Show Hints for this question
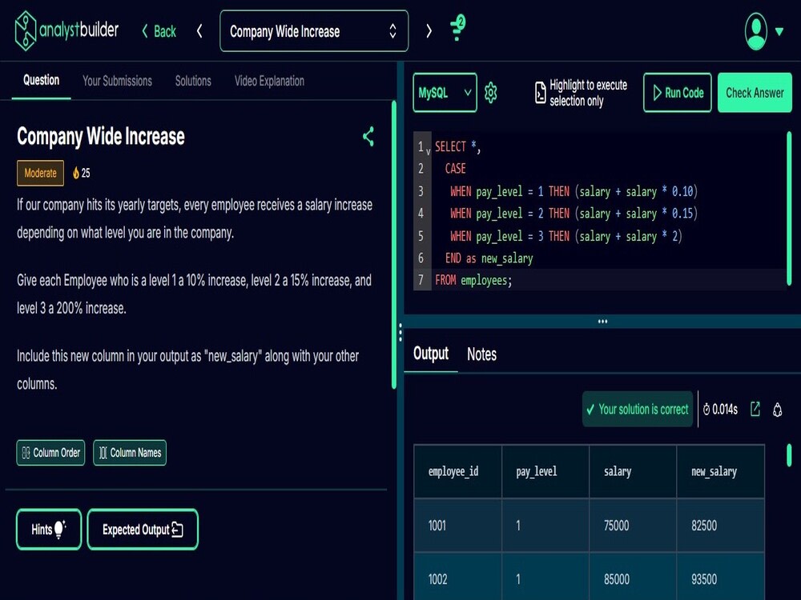This screenshot has width=801, height=600. pos(49,529)
